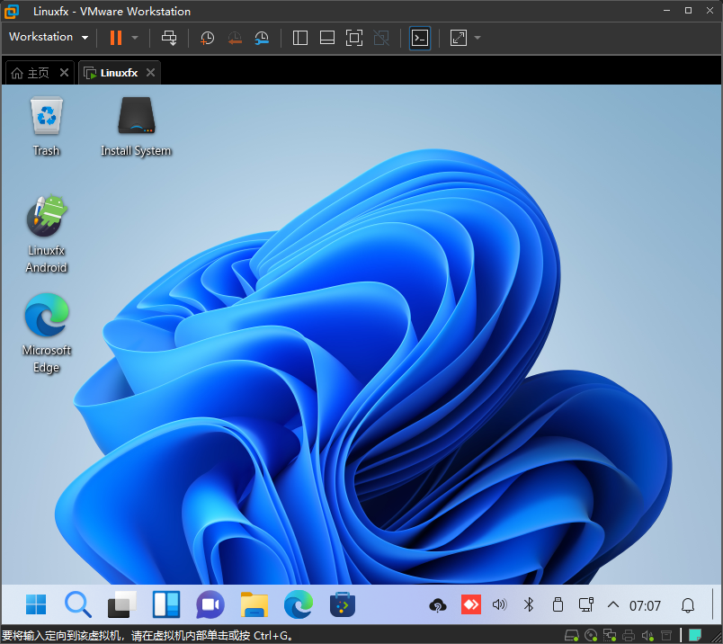Send Ctrl+Alt+Del using the keyboard toolbar icon
Screen dimensions: 723x644
point(169,38)
